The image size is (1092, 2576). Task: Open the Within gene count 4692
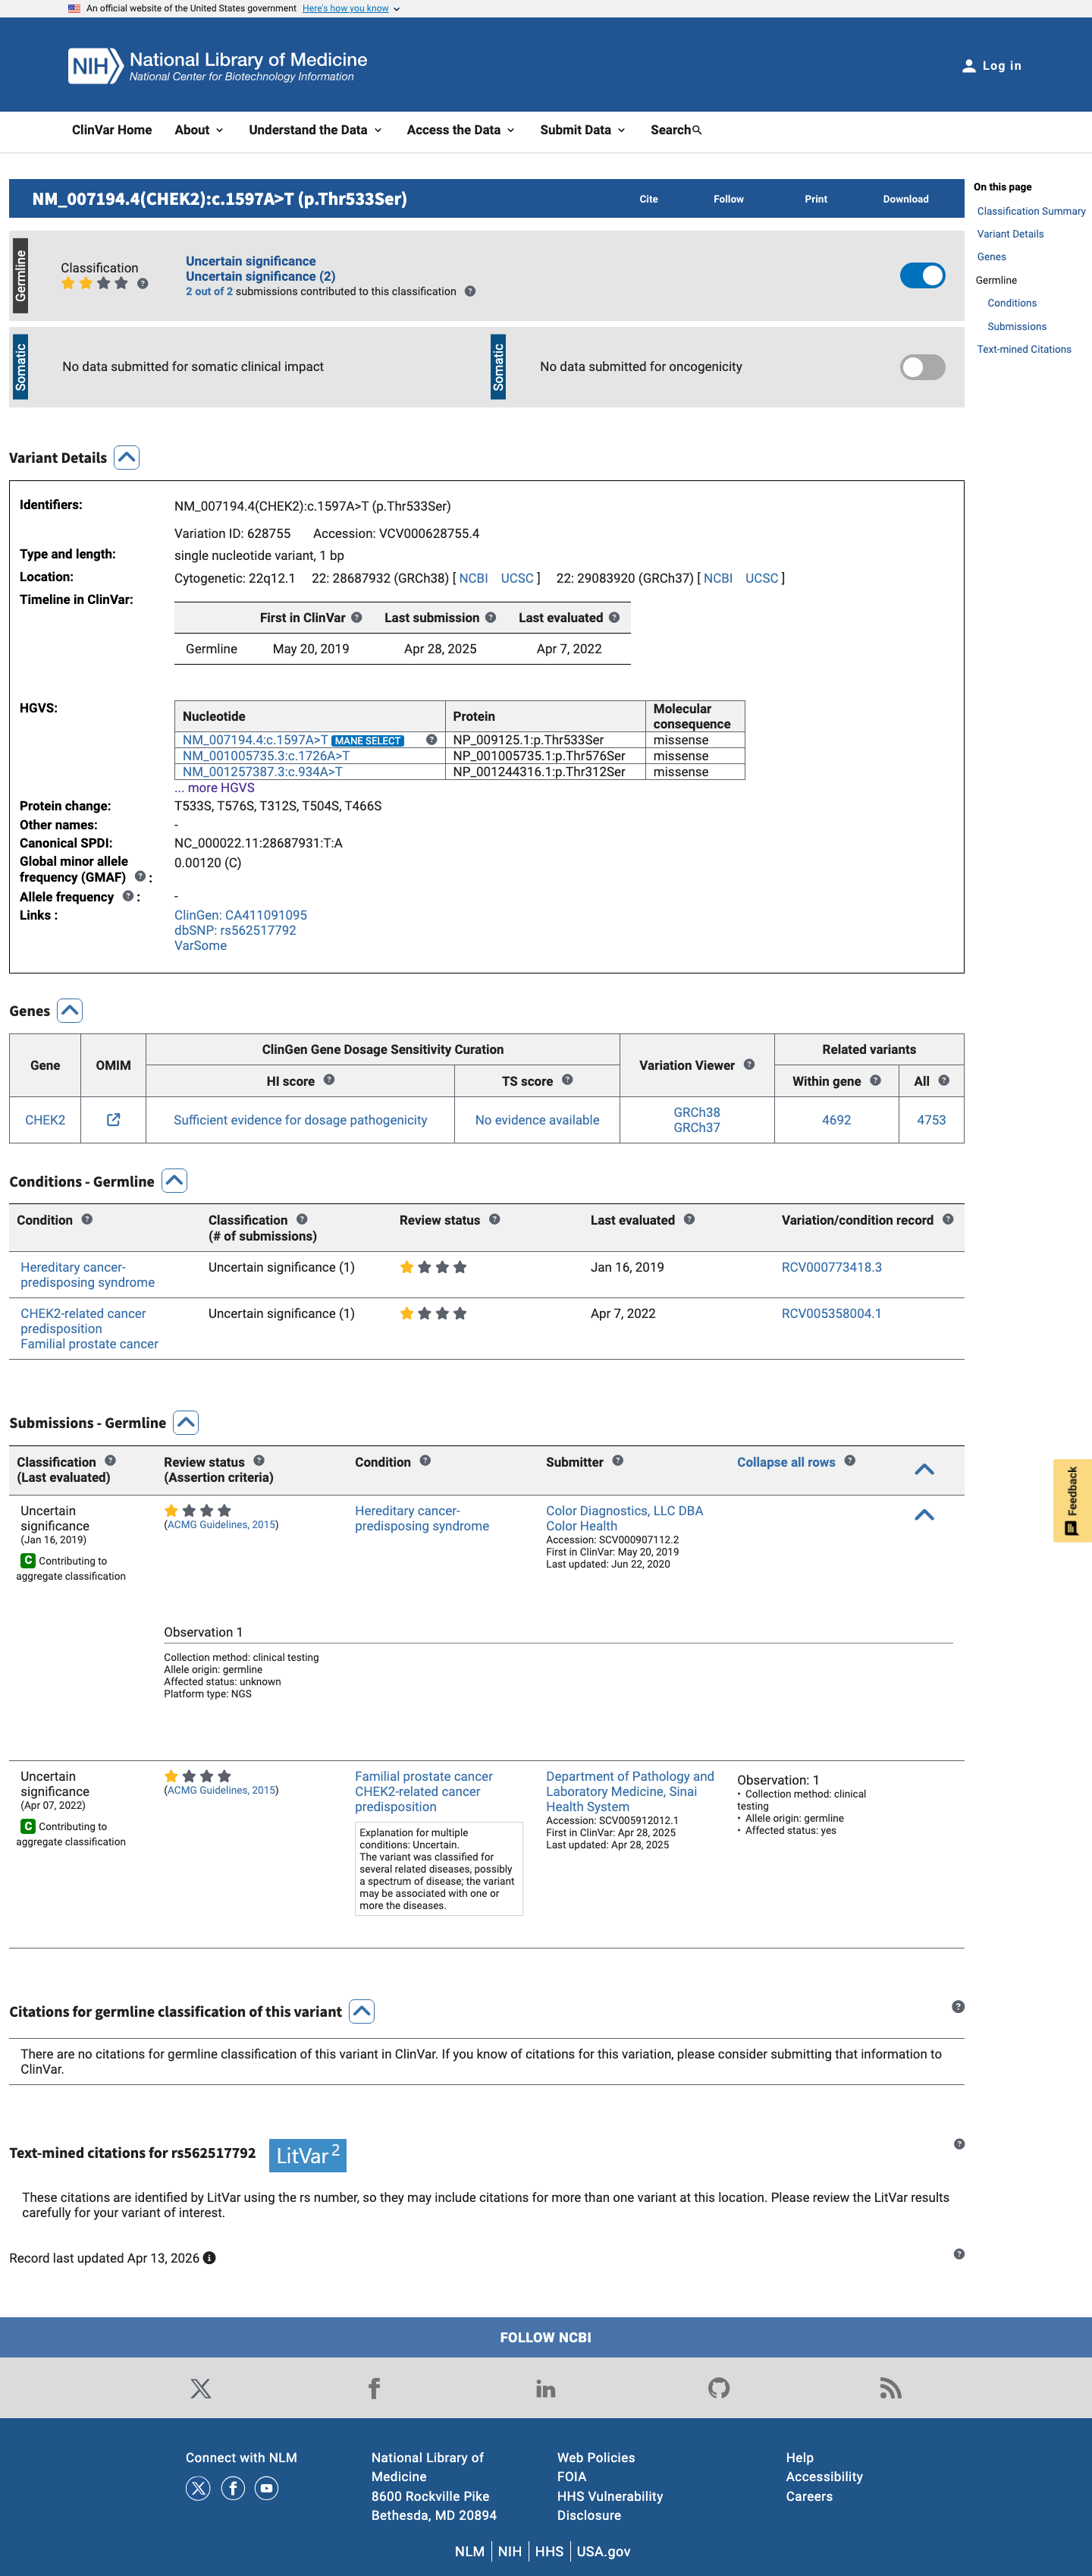tap(836, 1119)
